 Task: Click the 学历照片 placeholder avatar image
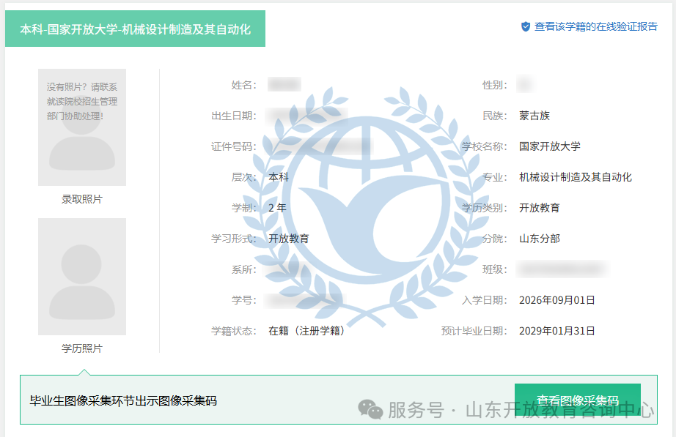[x=82, y=277]
